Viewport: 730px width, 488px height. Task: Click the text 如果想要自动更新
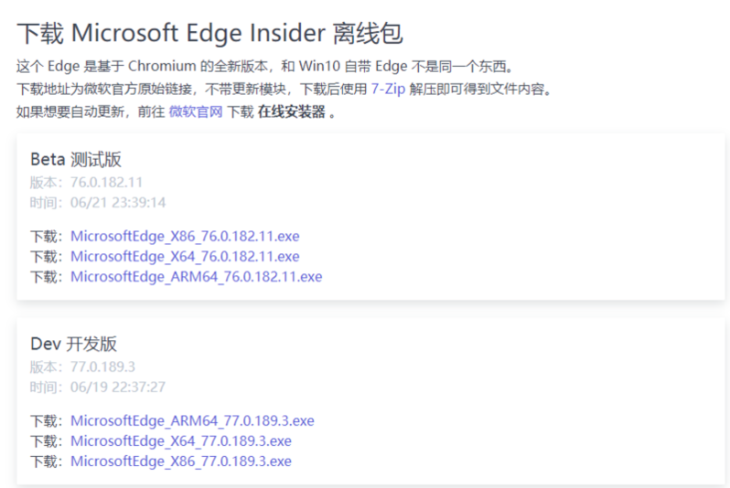point(69,112)
